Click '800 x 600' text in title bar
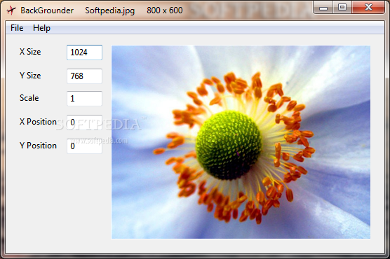This screenshot has height=259, width=390. pyautogui.click(x=164, y=10)
